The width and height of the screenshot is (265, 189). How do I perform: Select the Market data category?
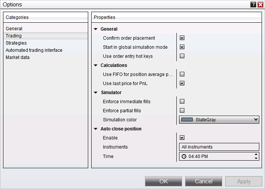(17, 57)
